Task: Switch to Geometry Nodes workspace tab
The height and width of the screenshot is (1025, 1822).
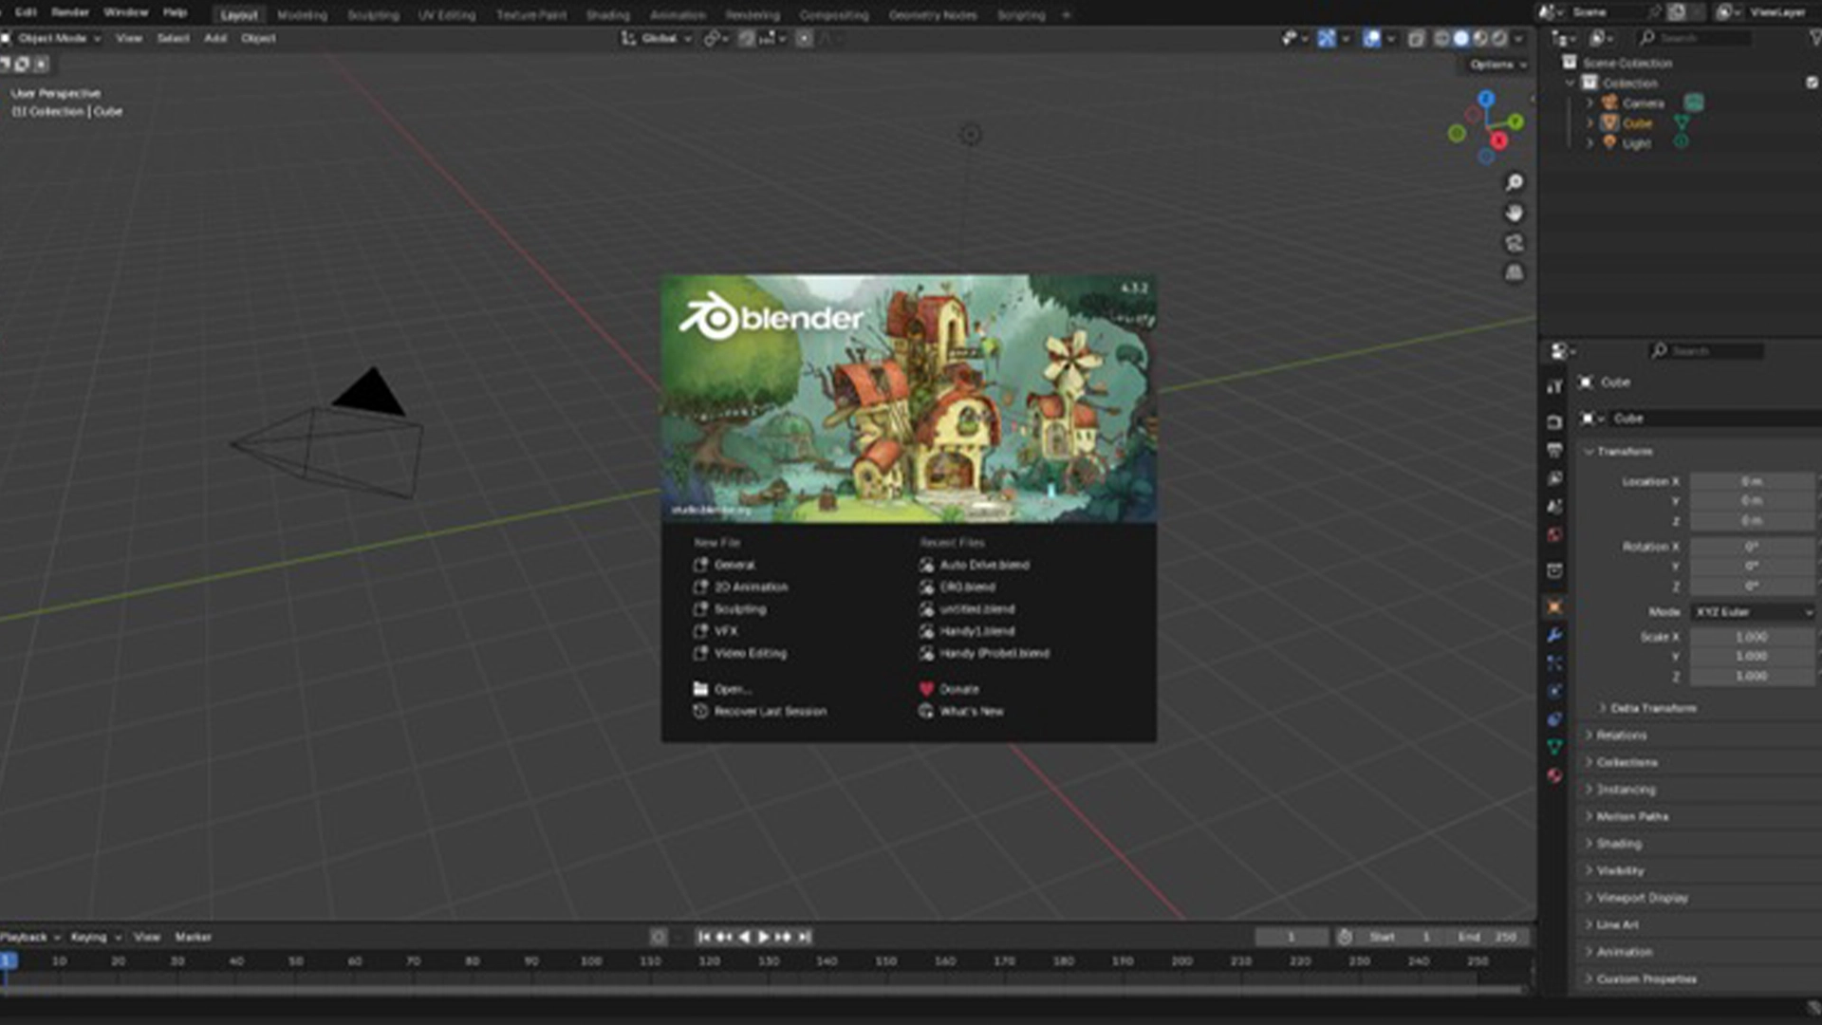Action: pos(933,15)
